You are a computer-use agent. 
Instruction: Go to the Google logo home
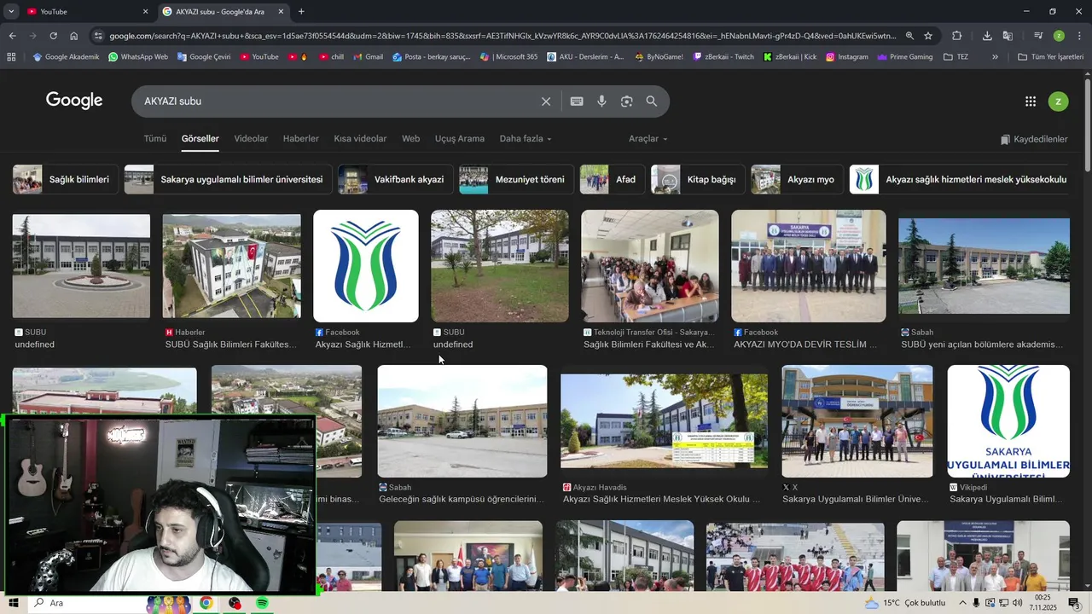[74, 101]
